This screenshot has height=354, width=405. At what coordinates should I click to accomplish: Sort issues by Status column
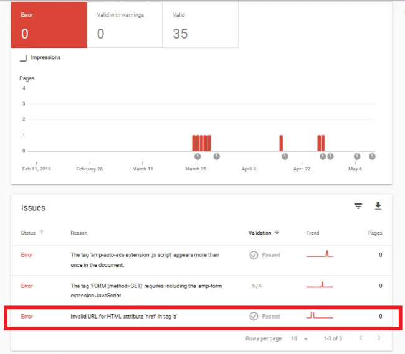click(32, 233)
